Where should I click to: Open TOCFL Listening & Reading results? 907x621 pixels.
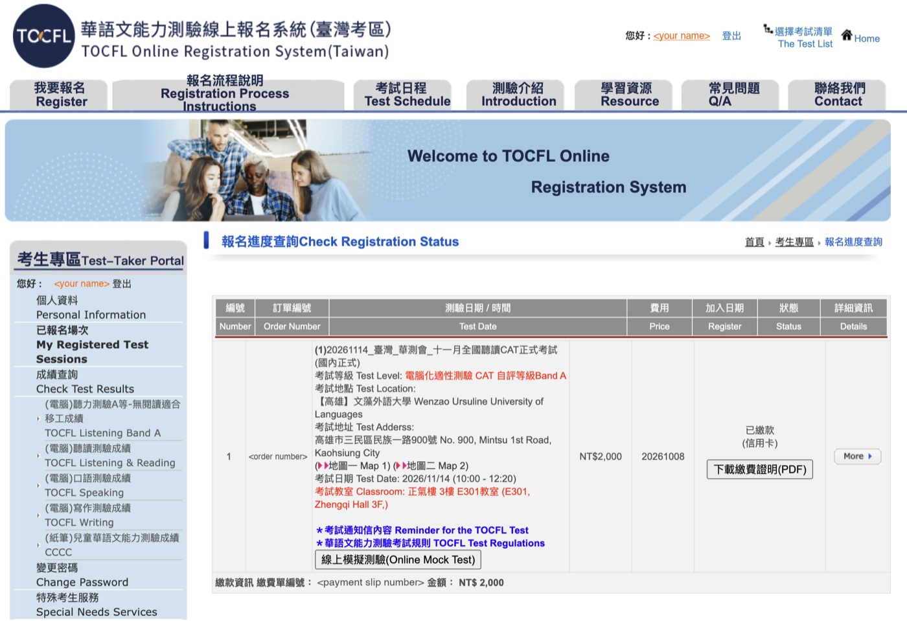109,456
